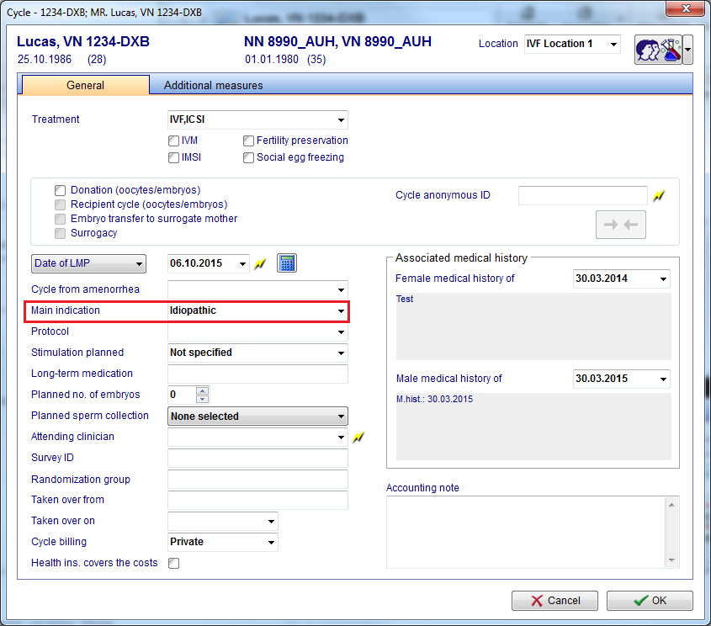711x626 pixels.
Task: Click patient name Lucas, VN 1234-DXB
Action: (x=83, y=42)
